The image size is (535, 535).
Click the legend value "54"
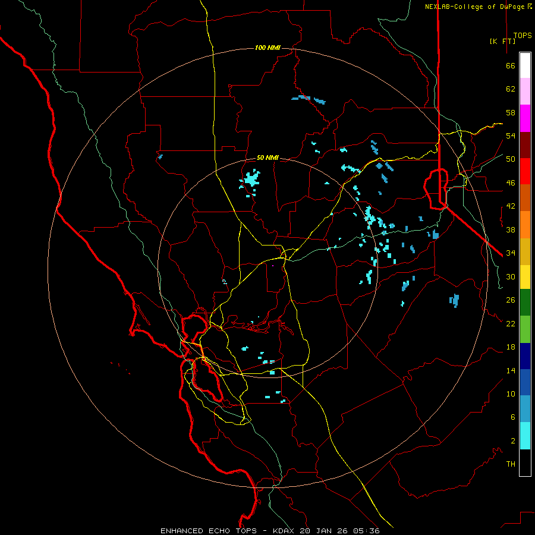coord(511,136)
